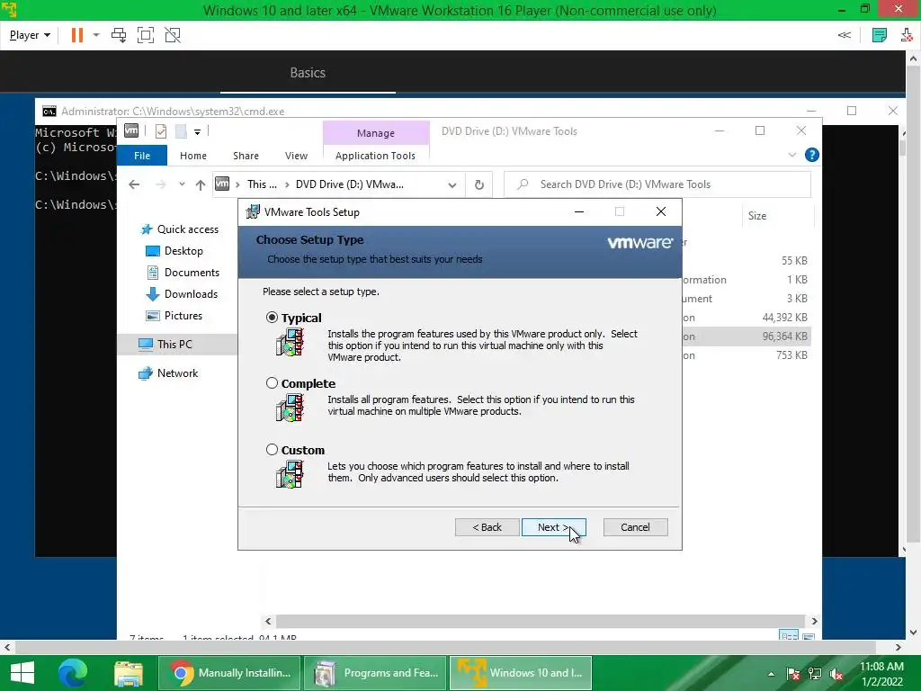Collapse the VMware toolbar with double-arrow icon
Viewport: 921px width, 691px height.
click(844, 35)
